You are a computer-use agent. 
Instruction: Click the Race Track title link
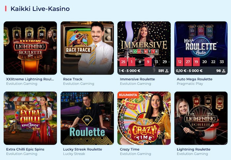pos(73,79)
